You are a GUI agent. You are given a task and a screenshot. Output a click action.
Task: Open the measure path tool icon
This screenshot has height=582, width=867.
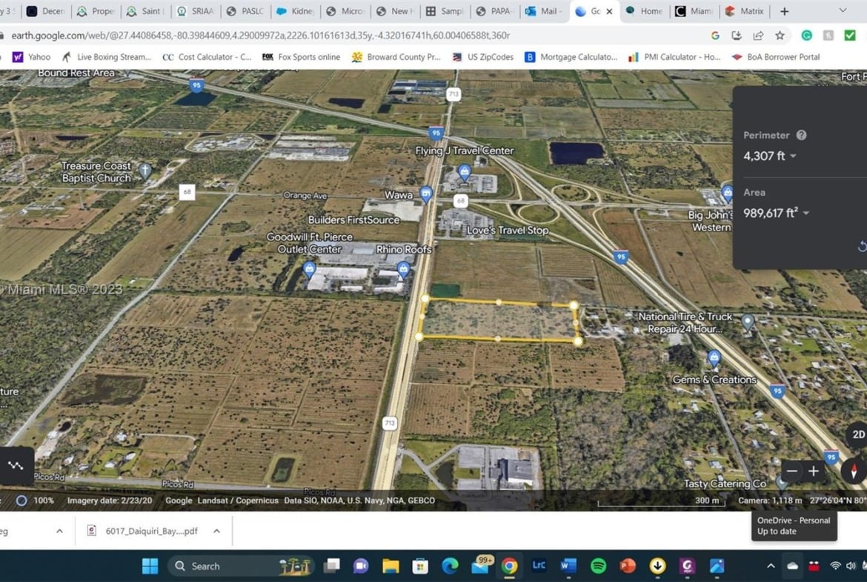[16, 466]
